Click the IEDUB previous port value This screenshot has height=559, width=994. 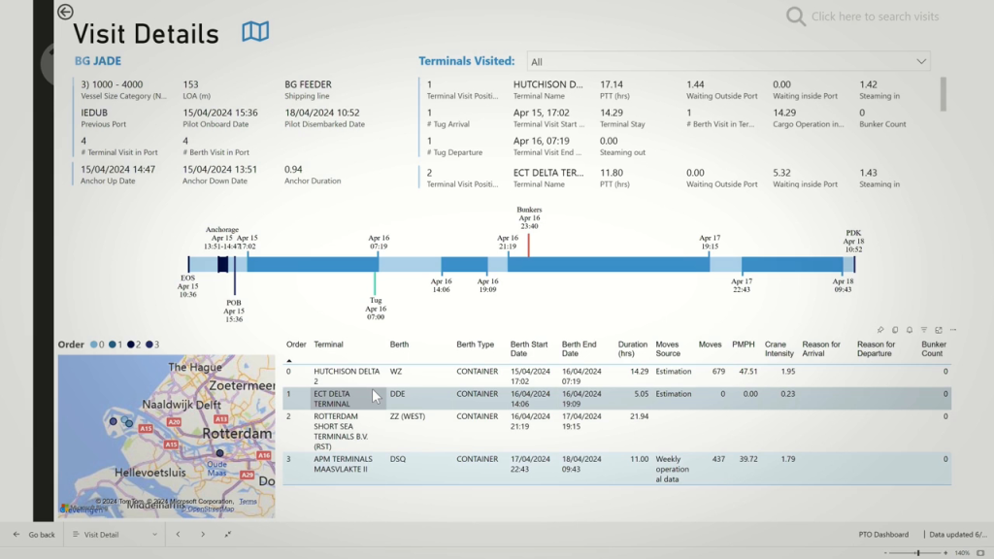tap(94, 113)
